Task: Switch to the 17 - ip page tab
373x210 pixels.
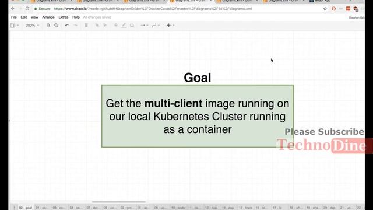Action: 277,208
